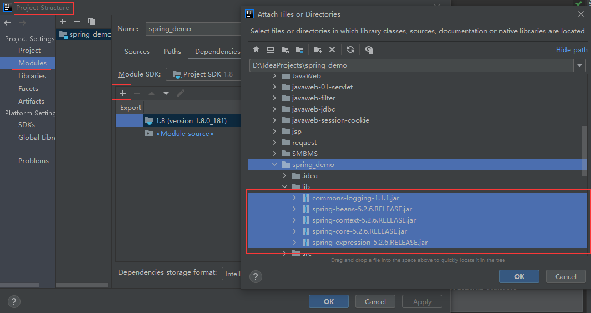Select Modules in the sidebar
This screenshot has height=313, width=591.
click(32, 63)
